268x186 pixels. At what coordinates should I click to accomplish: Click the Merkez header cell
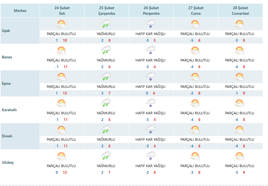coord(20,11)
